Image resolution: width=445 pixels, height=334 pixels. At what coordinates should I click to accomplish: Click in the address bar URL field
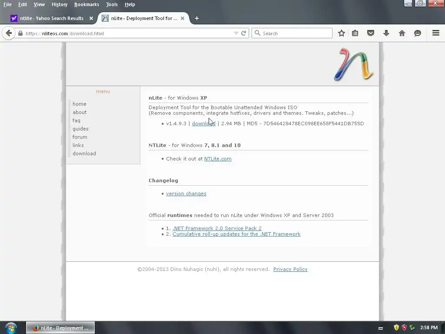click(x=128, y=33)
